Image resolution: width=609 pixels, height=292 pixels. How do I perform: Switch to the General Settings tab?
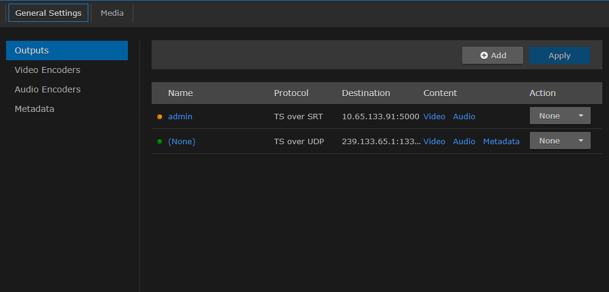pos(48,13)
